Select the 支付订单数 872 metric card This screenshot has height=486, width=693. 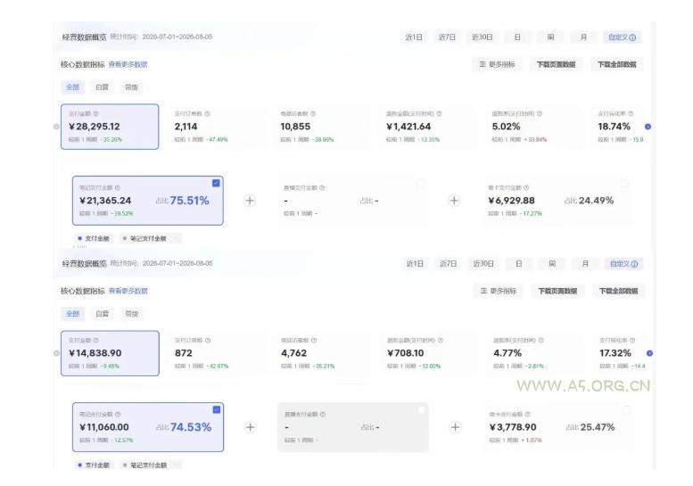[x=216, y=353]
